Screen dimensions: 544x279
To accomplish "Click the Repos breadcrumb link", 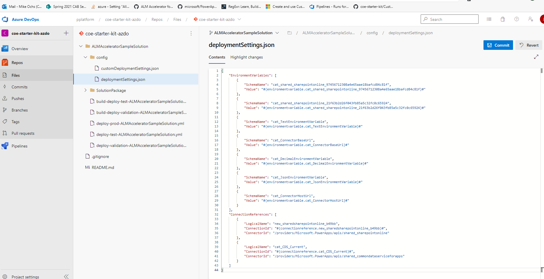I will click(157, 19).
